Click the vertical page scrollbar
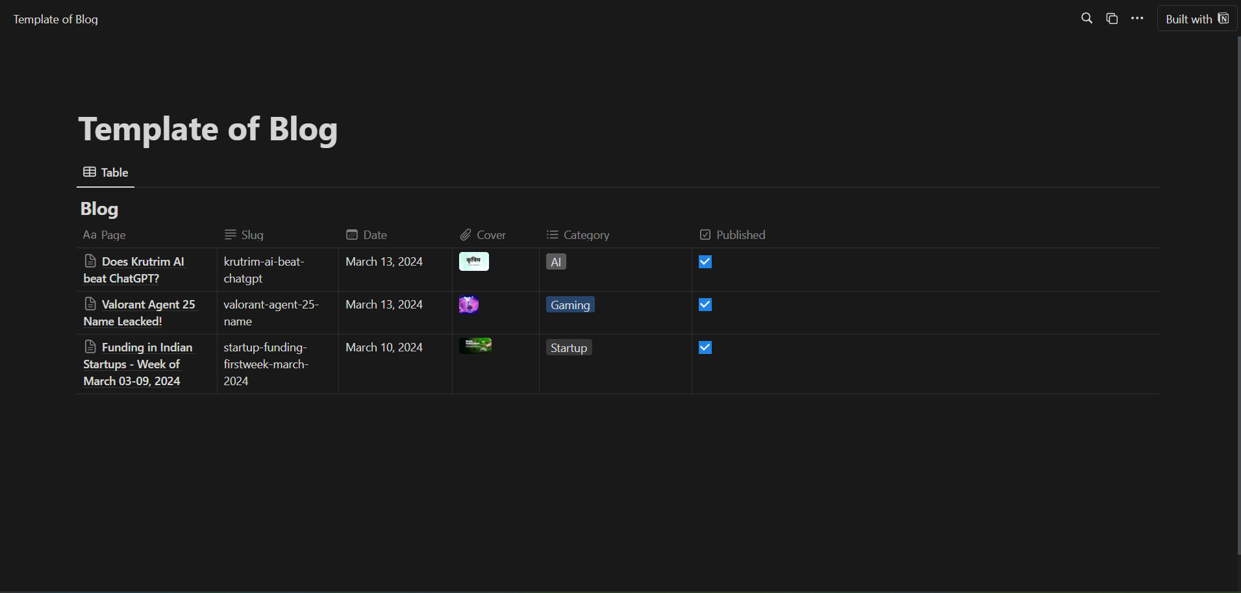 pyautogui.click(x=1238, y=296)
